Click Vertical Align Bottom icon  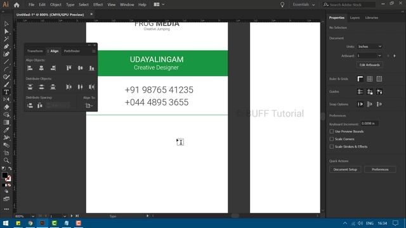pyautogui.click(x=91, y=68)
